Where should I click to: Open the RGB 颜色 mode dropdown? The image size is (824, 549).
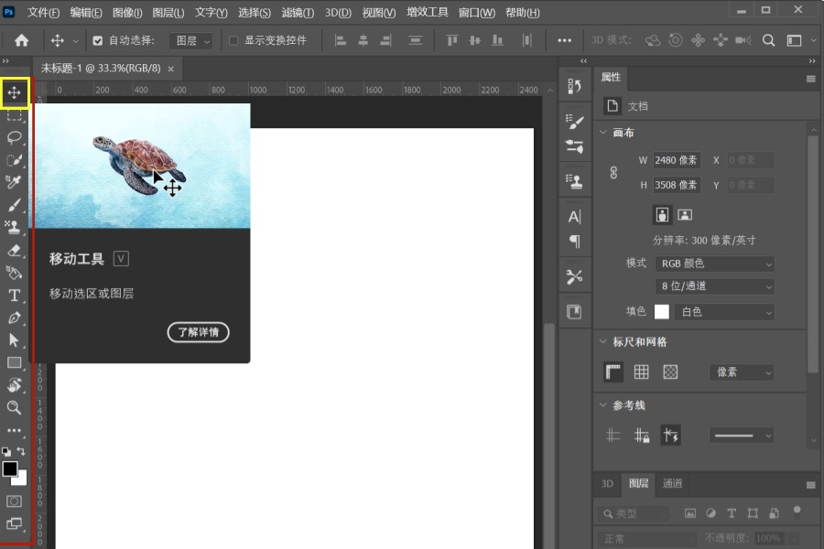click(715, 264)
